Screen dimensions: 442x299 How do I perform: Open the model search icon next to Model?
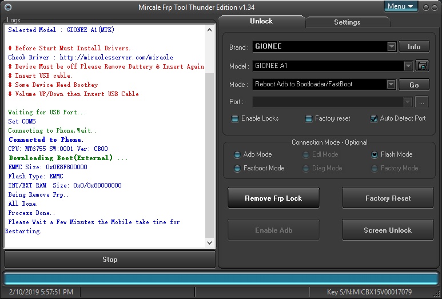(422, 66)
